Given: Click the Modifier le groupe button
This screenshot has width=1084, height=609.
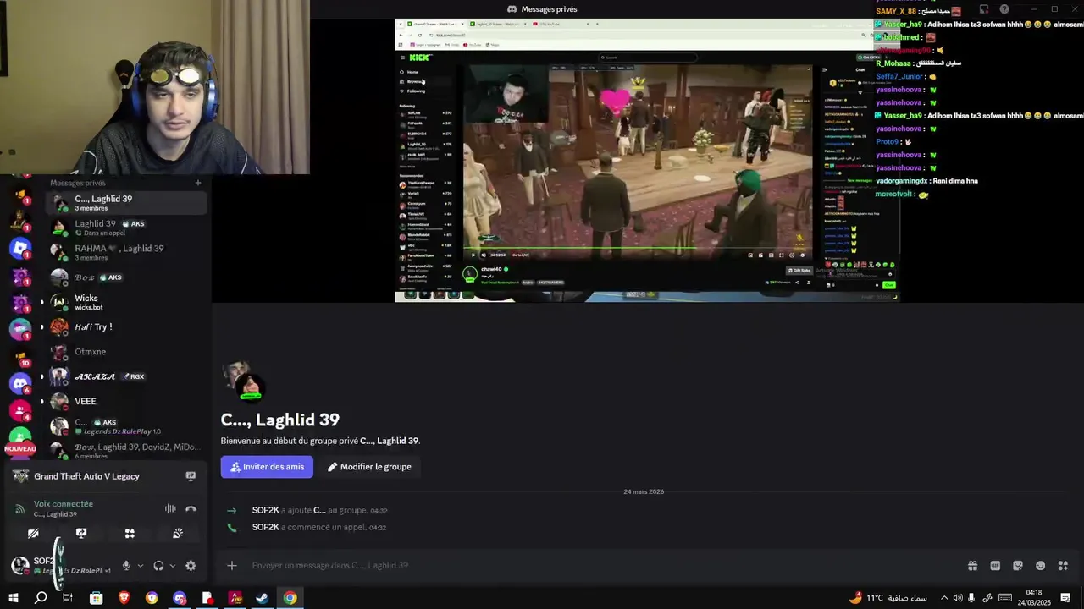Looking at the screenshot, I should coord(369,467).
